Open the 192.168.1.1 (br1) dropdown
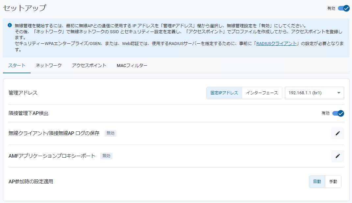Viewport: 352px width, 203px height. tap(314, 93)
